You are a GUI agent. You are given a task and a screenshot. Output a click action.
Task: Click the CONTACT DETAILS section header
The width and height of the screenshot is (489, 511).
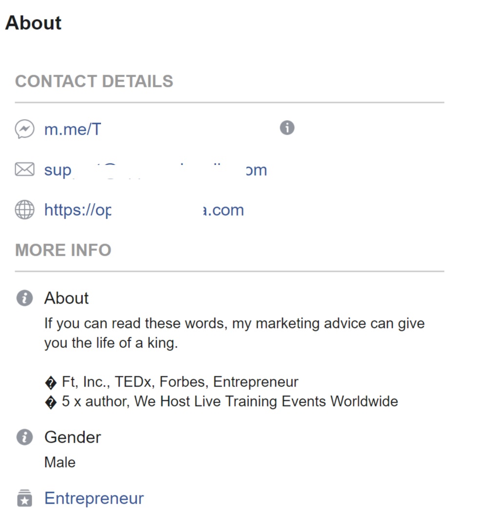click(94, 81)
